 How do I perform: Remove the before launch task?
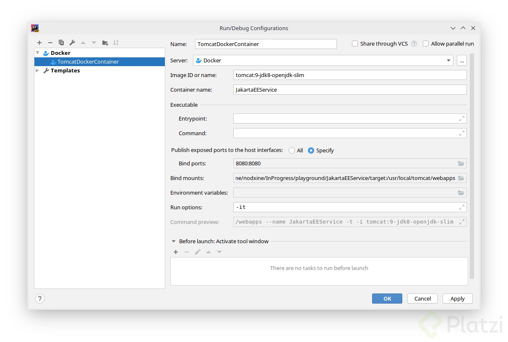coord(187,252)
